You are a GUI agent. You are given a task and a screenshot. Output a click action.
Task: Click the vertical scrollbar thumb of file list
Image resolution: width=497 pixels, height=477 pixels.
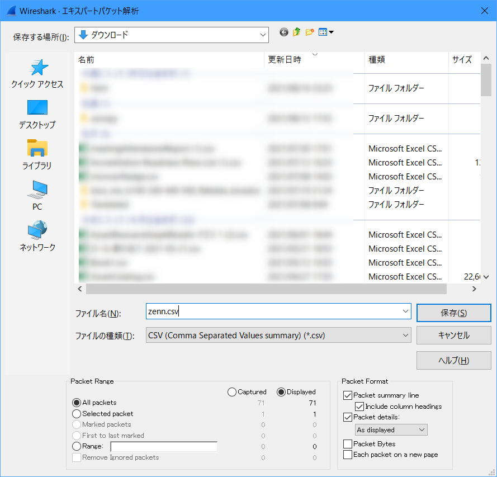tap(486, 80)
